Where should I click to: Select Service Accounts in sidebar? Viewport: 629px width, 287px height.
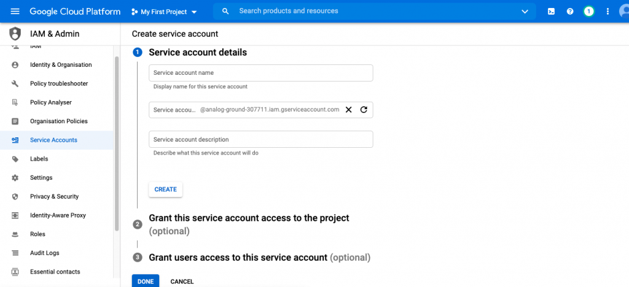(x=57, y=140)
